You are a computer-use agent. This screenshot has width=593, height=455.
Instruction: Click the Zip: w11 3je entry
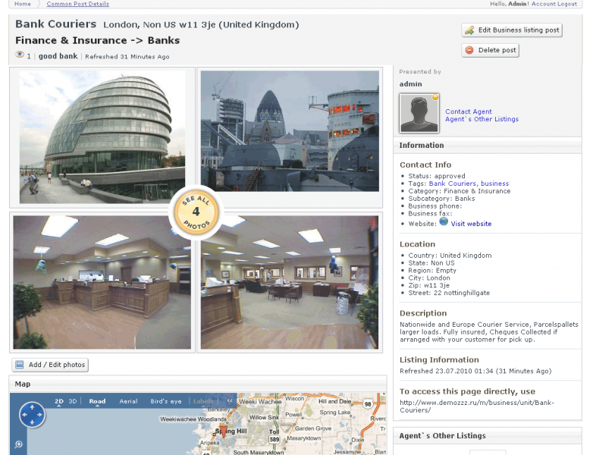pos(429,285)
